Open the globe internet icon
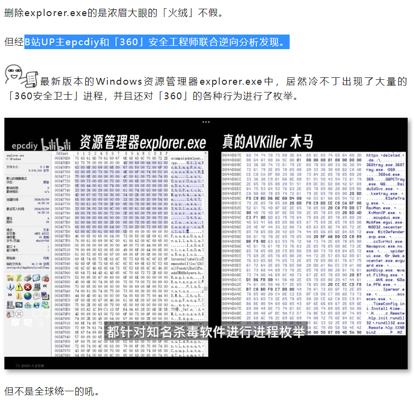The image size is (414, 400). point(28,295)
